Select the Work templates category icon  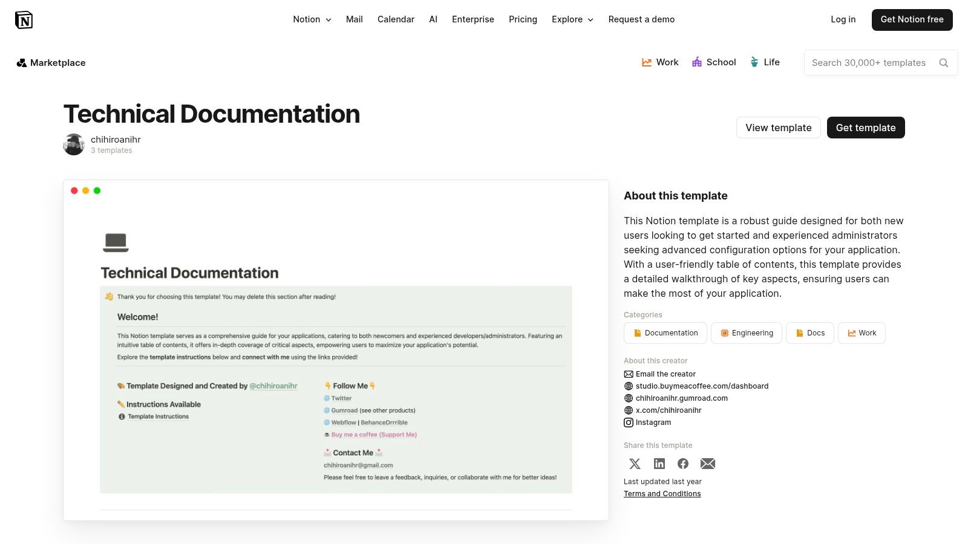coord(646,62)
